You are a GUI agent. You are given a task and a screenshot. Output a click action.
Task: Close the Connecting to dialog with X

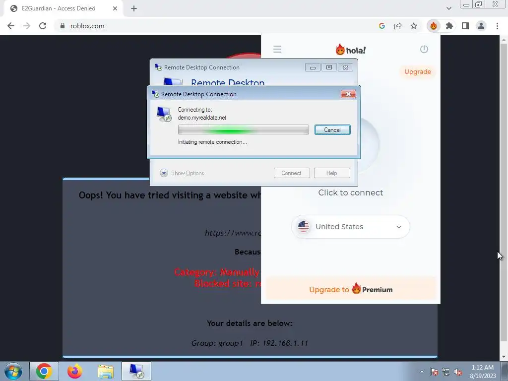click(x=348, y=94)
